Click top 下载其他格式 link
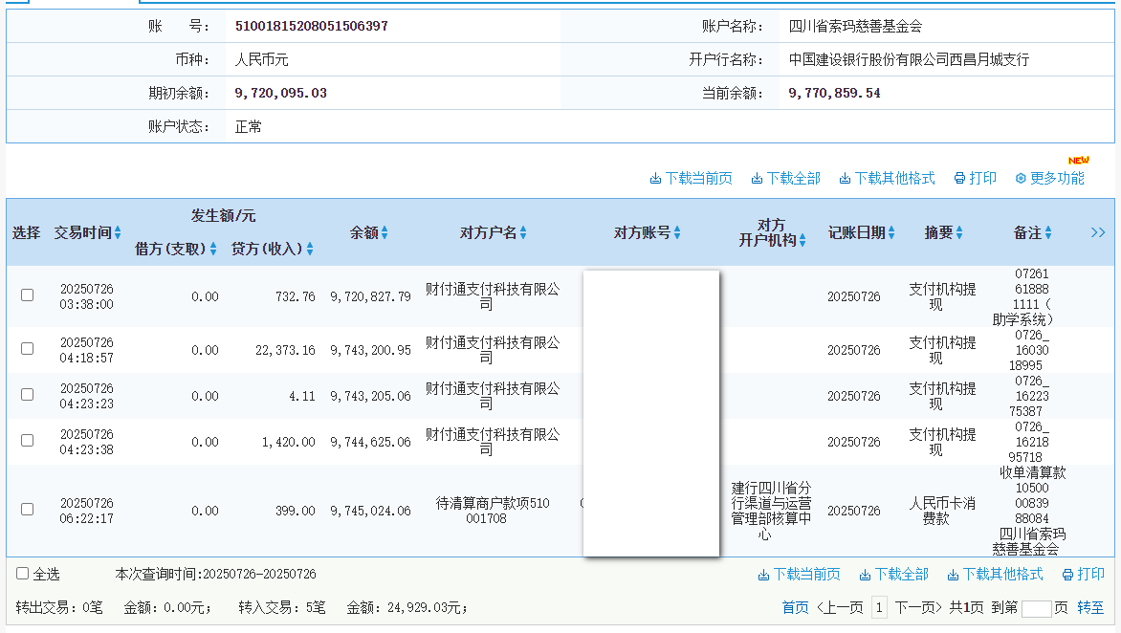The image size is (1121, 633). click(x=888, y=179)
